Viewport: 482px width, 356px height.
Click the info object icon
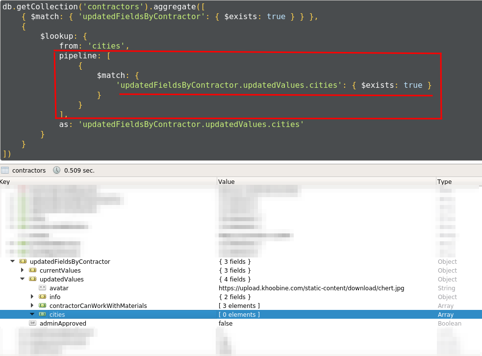43,297
